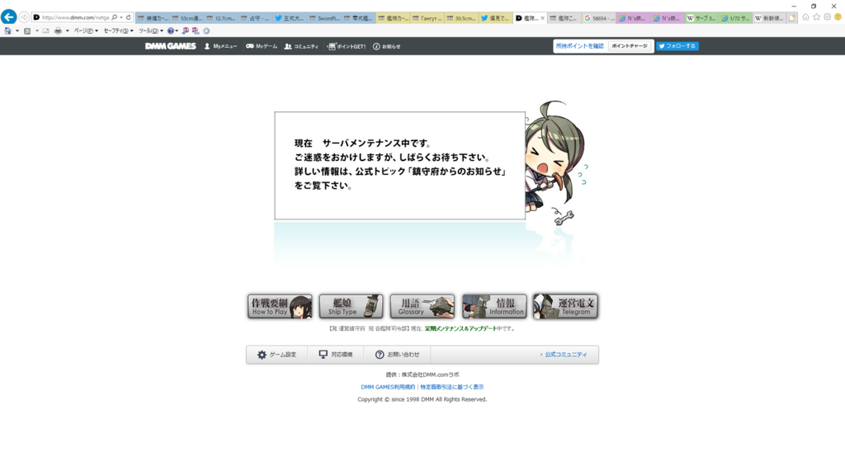Open Favorites star icon

(816, 17)
